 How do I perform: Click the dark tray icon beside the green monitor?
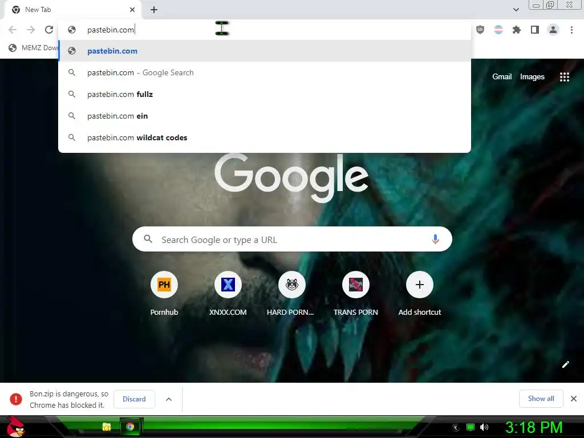click(456, 428)
